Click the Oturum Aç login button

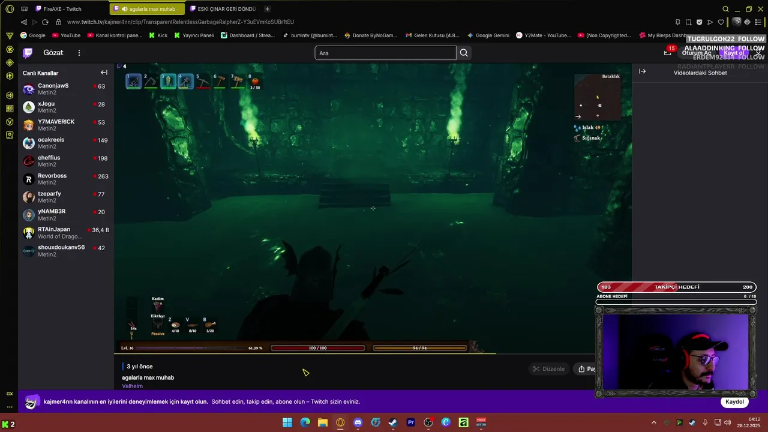696,53
